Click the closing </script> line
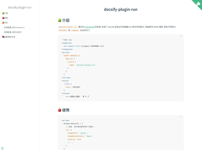Viewport: 202px width, 150px height. [x=66, y=78]
